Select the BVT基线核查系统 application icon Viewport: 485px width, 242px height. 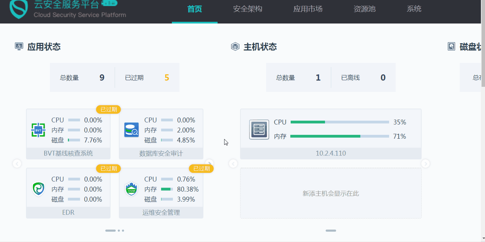38,130
